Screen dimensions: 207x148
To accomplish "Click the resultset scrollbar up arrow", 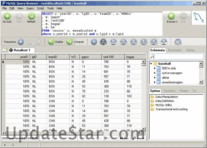I will (143, 62).
